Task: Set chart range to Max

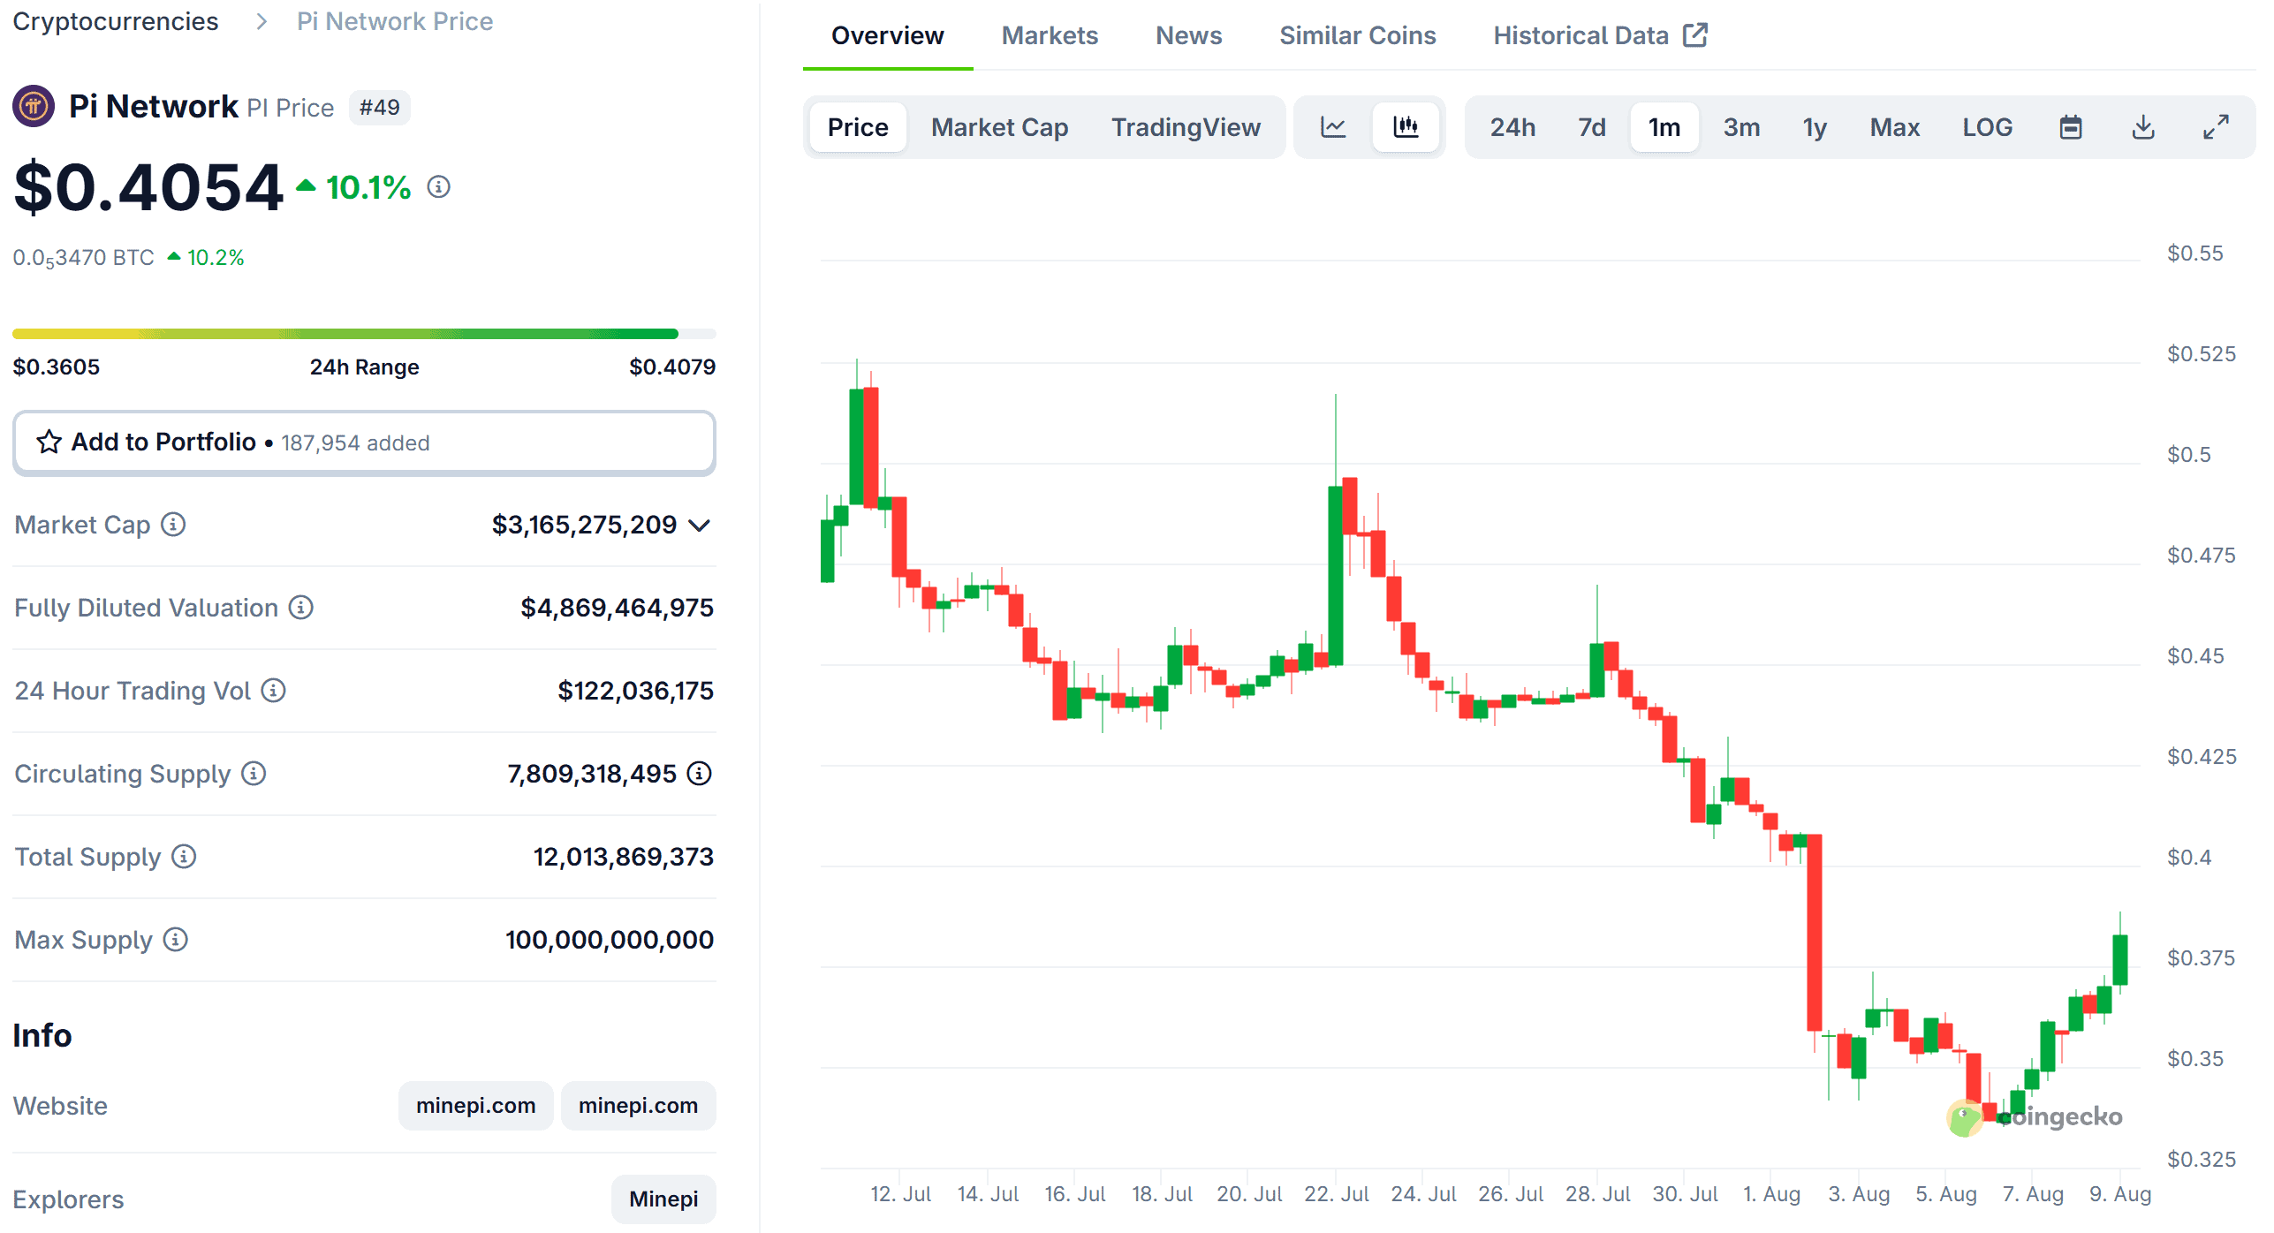Action: (1894, 127)
